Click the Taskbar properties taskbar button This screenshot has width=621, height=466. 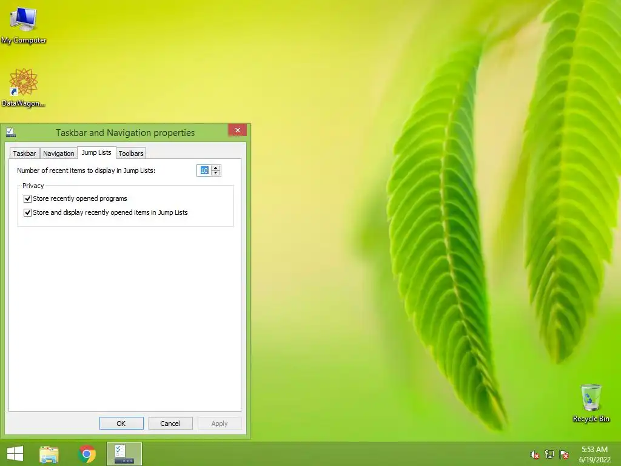(124, 454)
